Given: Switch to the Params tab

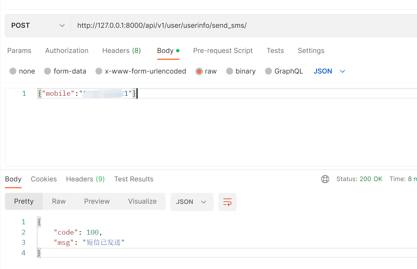Looking at the screenshot, I should (x=19, y=51).
